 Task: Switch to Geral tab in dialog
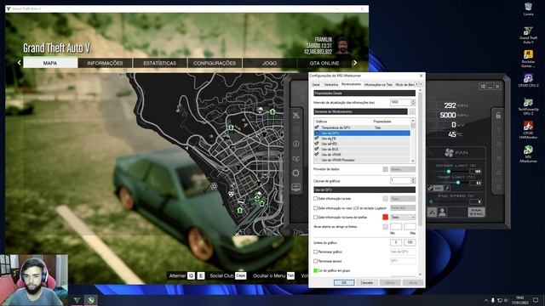click(316, 84)
